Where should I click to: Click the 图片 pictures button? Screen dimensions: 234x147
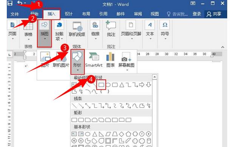pyautogui.click(x=45, y=60)
